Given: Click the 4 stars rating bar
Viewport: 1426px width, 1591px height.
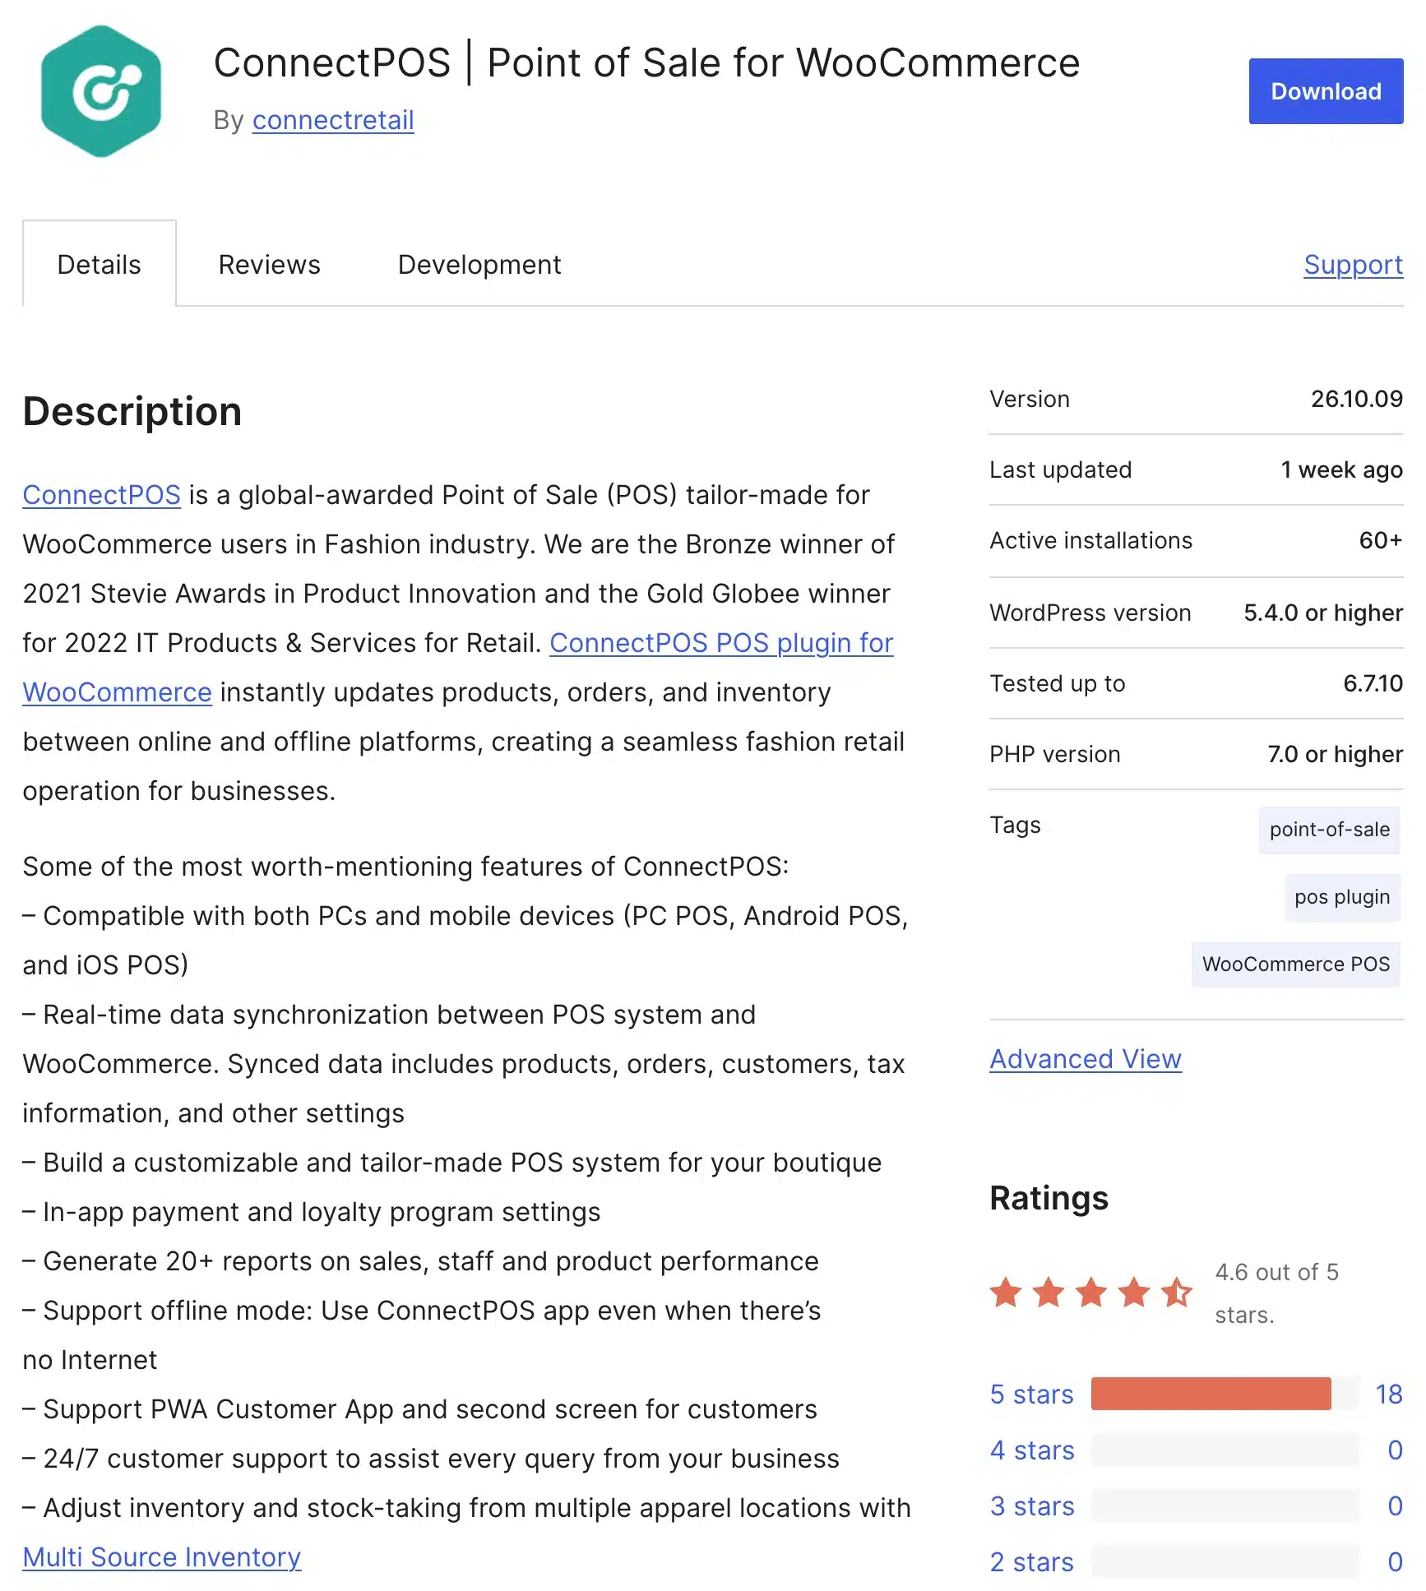Looking at the screenshot, I should pyautogui.click(x=1225, y=1450).
